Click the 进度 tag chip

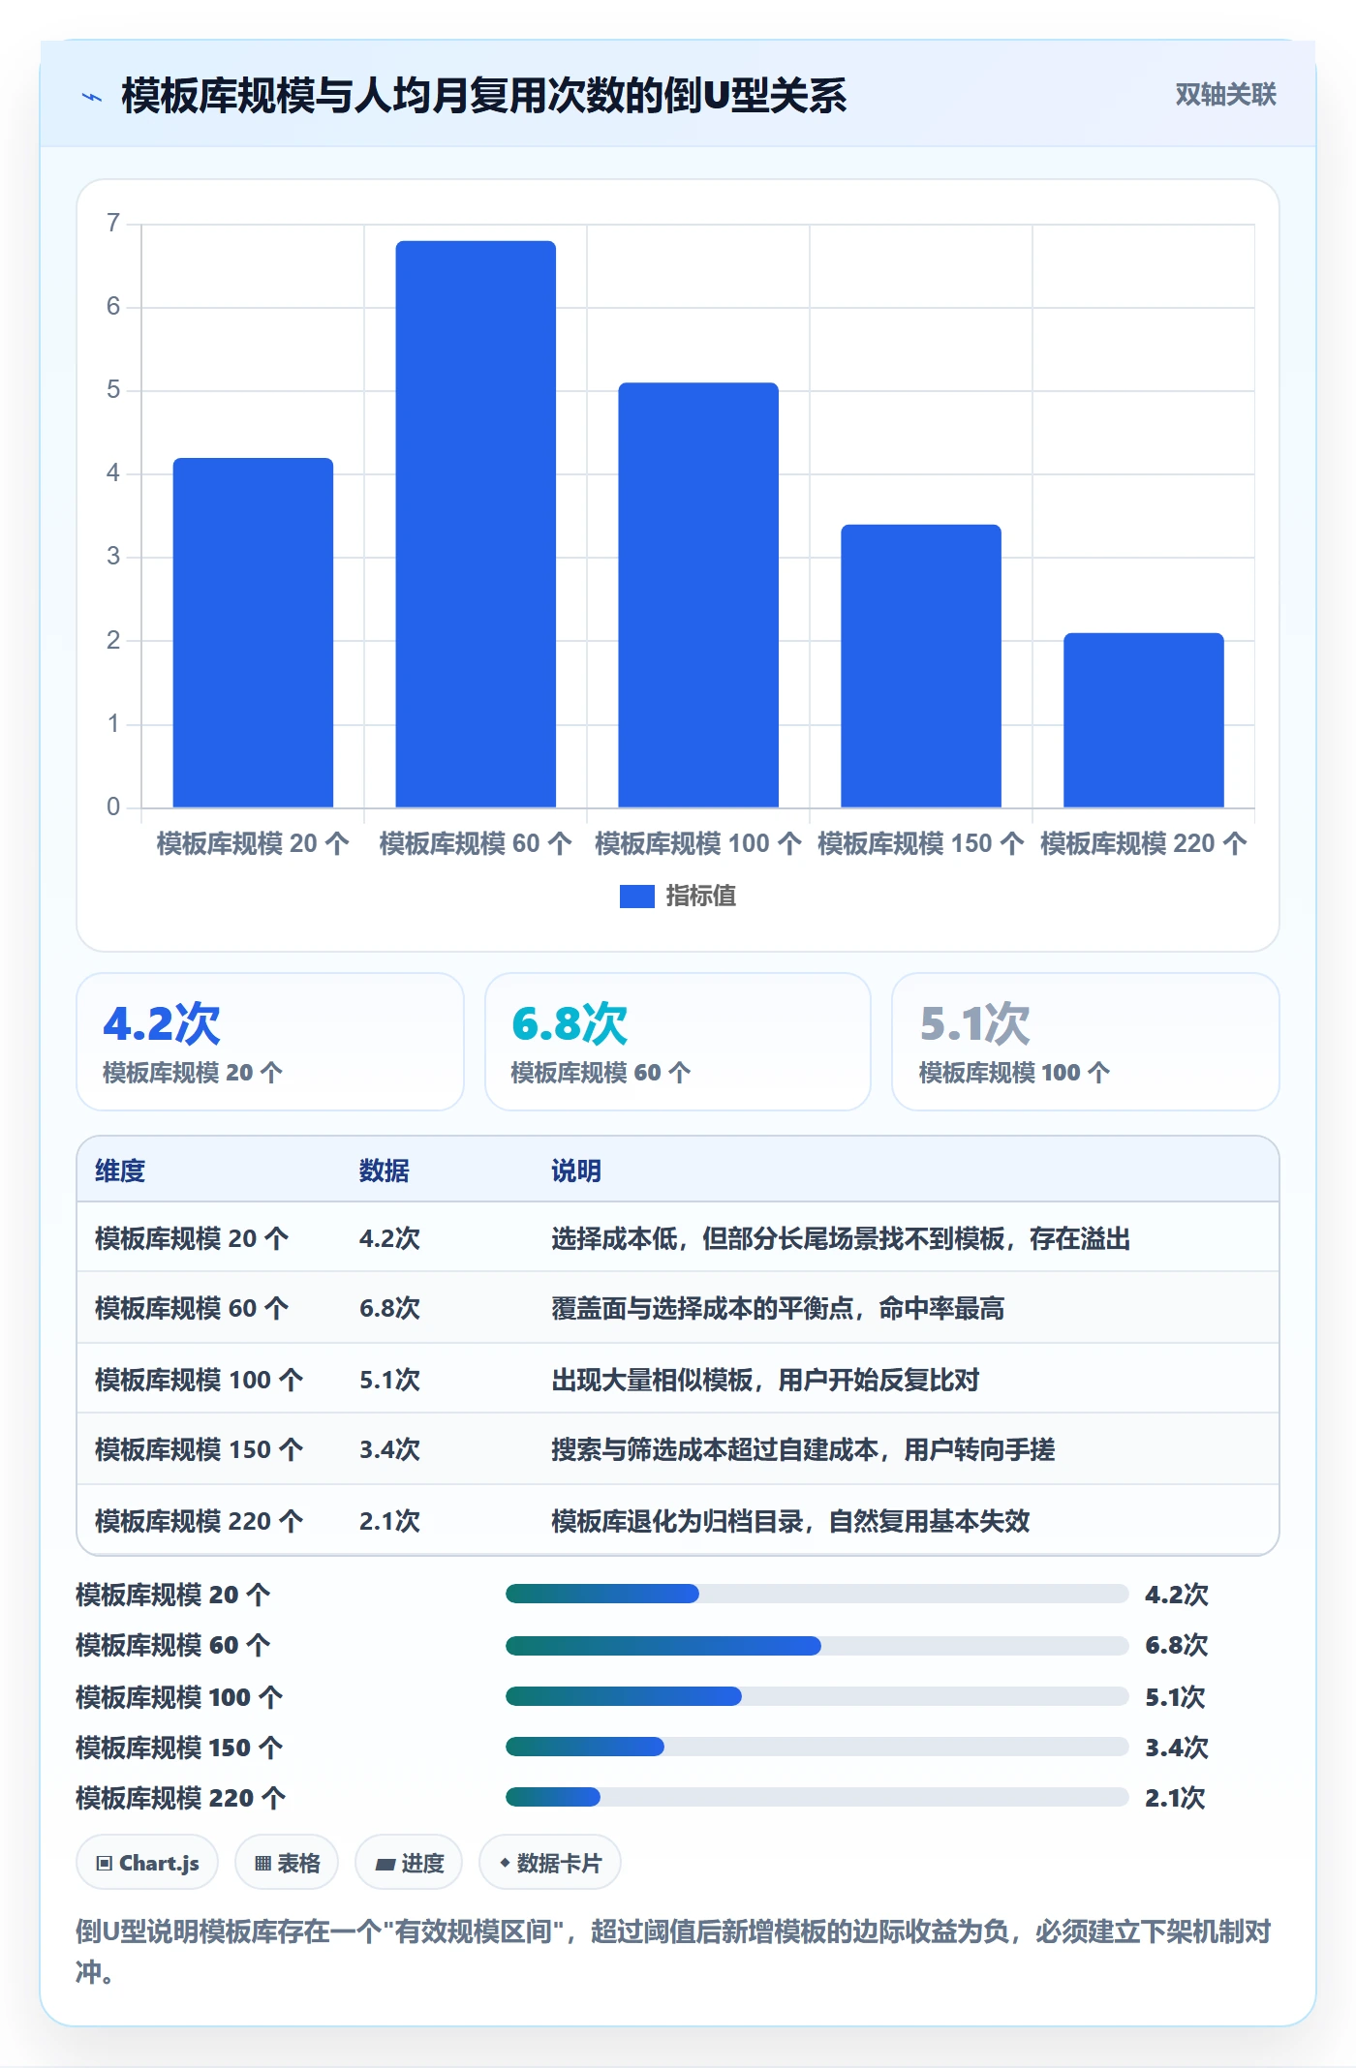pos(409,1863)
